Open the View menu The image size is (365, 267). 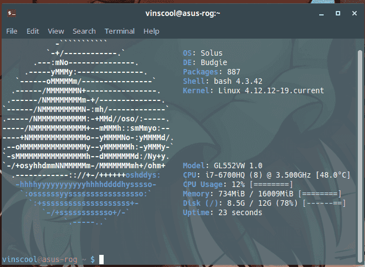(56, 31)
